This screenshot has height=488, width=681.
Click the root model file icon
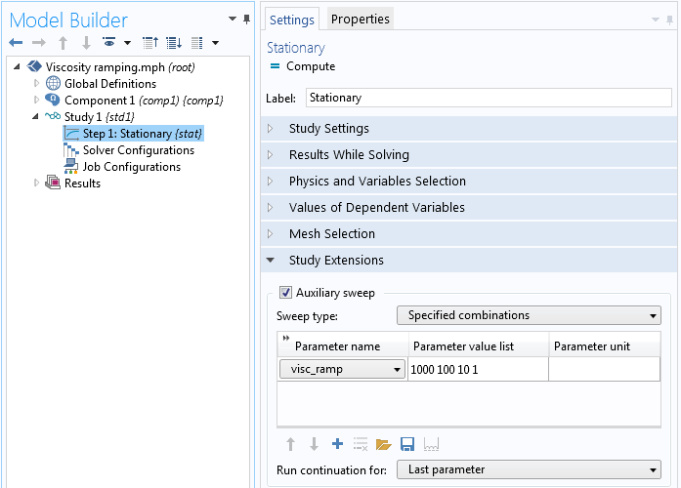click(x=34, y=66)
